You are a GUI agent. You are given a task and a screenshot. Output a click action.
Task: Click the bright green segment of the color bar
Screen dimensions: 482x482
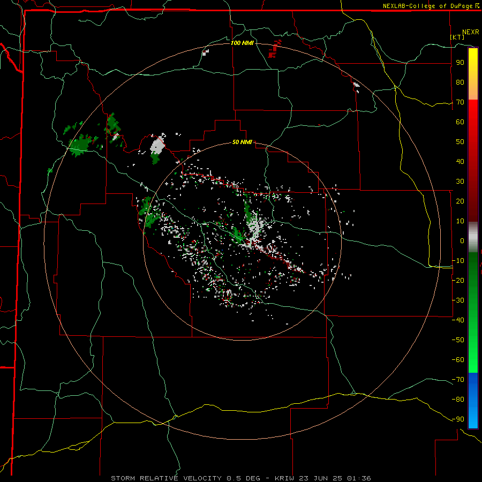473,348
